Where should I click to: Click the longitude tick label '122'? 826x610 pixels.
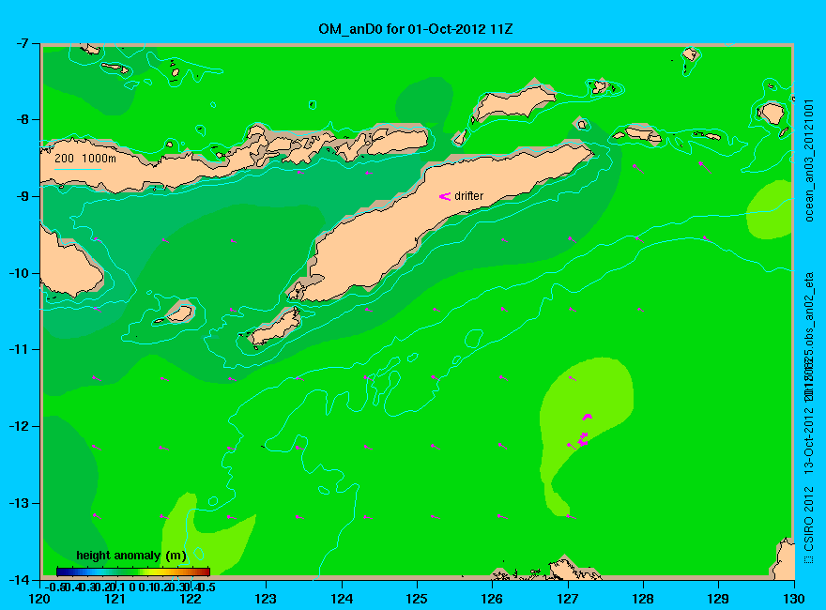click(x=191, y=599)
